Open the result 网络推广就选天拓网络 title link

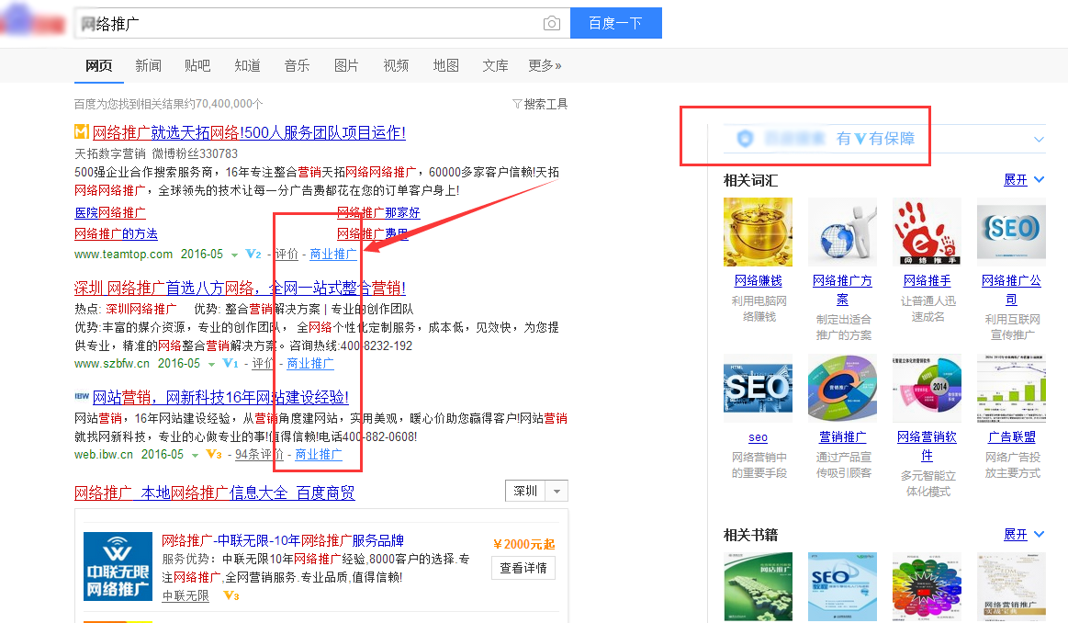(249, 132)
